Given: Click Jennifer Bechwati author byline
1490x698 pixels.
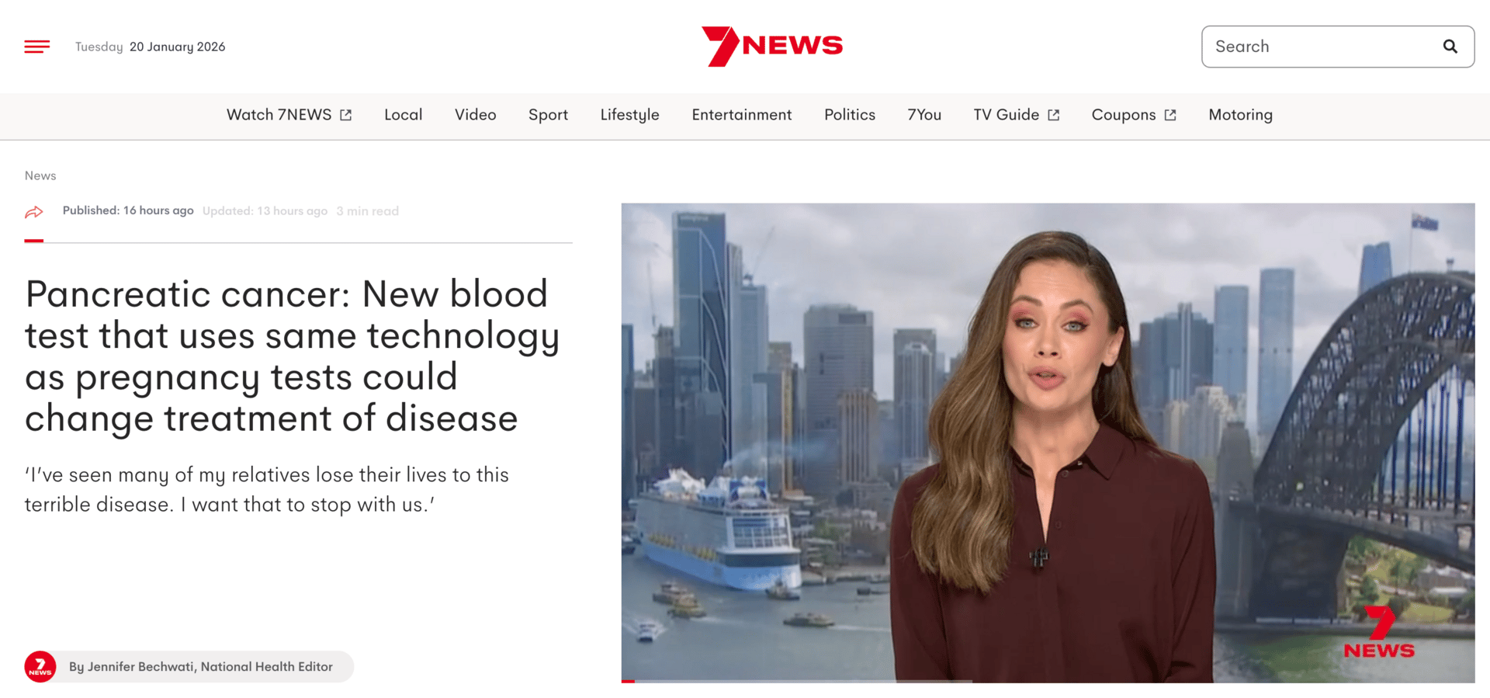Looking at the screenshot, I should pos(201,666).
